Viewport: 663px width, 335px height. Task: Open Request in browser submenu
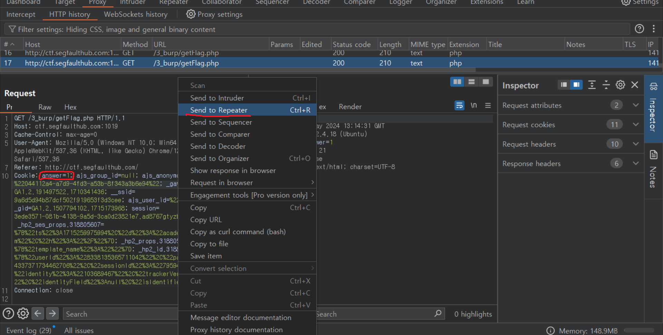point(247,183)
